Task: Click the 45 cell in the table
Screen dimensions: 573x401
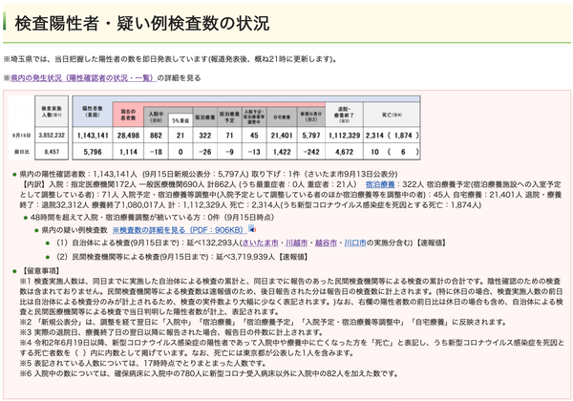Action: pos(254,136)
